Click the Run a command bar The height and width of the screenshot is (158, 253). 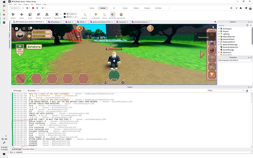point(130,152)
